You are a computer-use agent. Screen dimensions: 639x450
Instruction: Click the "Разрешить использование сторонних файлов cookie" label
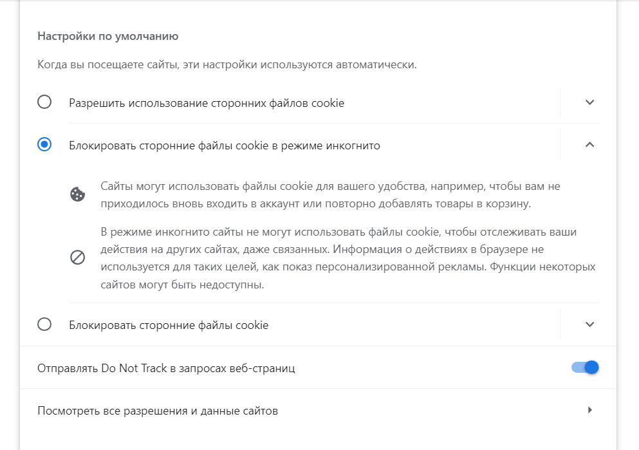[x=206, y=103]
